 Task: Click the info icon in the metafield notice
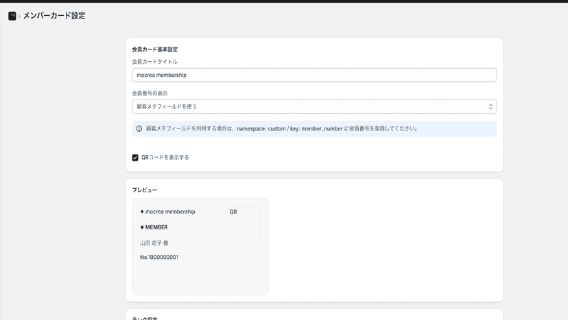point(139,129)
